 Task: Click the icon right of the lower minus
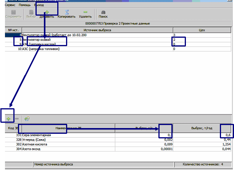27,119
